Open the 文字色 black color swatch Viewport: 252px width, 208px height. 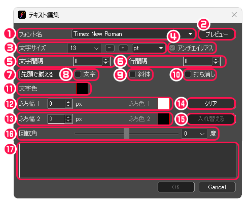click(82, 89)
